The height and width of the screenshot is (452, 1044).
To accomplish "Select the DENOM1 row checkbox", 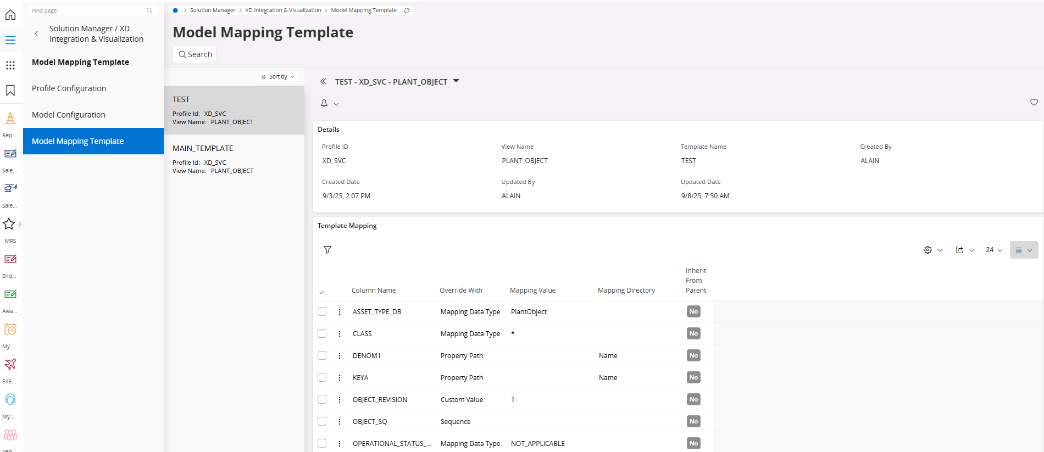I will coord(322,355).
